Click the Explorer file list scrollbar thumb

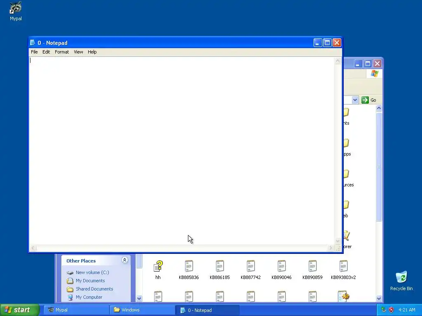(379, 167)
